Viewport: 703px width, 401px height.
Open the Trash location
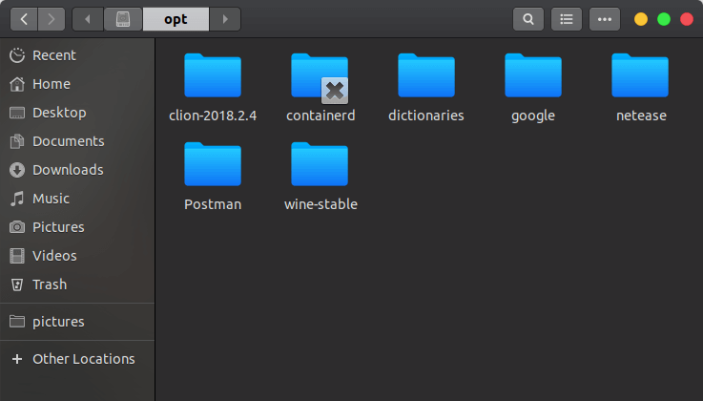click(x=50, y=285)
